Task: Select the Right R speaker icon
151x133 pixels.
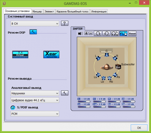Action: pos(115,58)
